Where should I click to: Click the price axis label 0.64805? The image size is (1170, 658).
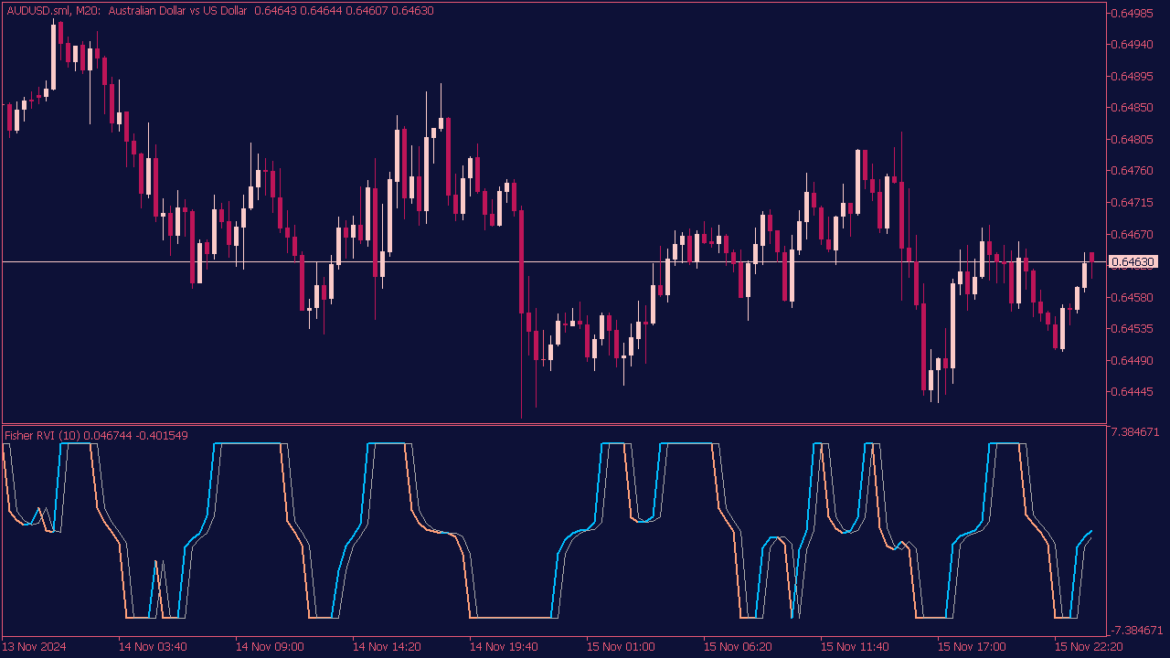coord(1131,140)
